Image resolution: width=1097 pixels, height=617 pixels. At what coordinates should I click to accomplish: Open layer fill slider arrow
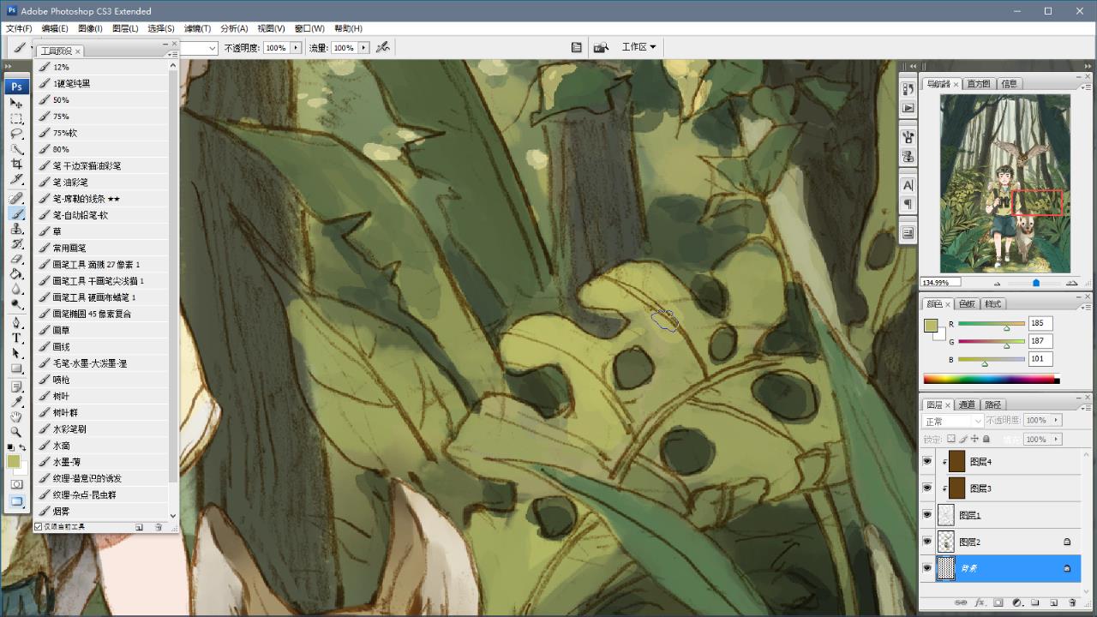1057,439
